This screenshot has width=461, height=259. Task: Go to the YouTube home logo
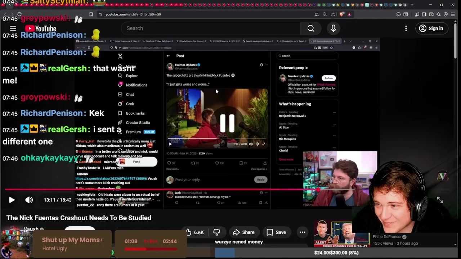coord(41,28)
